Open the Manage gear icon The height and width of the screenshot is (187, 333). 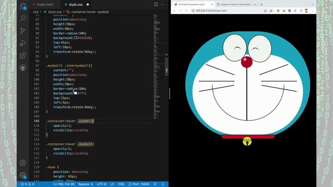click(x=23, y=176)
